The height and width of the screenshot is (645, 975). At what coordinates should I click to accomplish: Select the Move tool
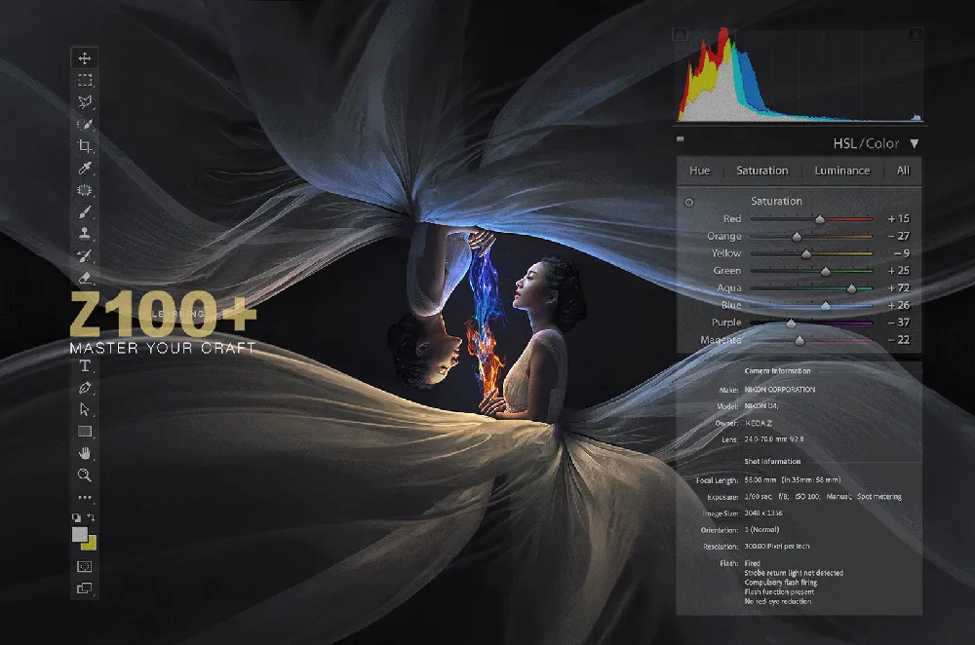pos(85,58)
